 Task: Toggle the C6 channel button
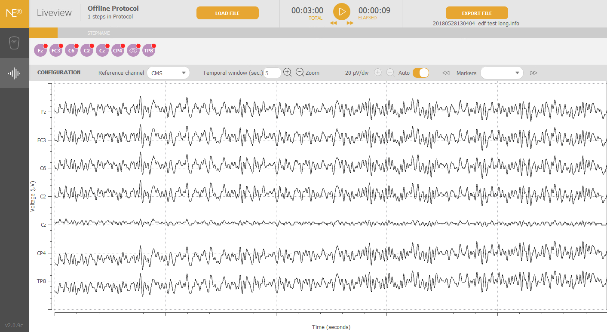coord(71,51)
